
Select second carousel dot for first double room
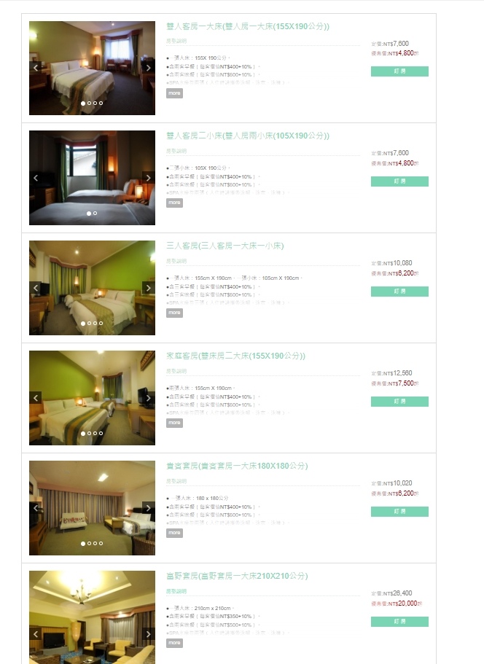[x=89, y=103]
